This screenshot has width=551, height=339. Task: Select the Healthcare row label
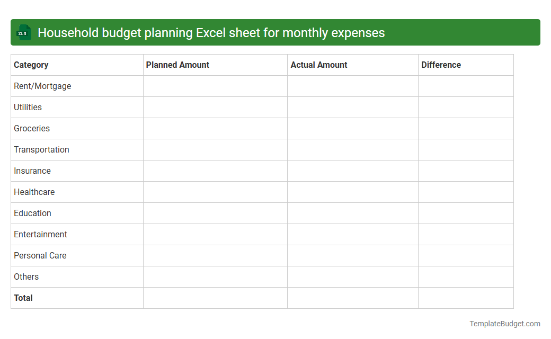tap(34, 192)
